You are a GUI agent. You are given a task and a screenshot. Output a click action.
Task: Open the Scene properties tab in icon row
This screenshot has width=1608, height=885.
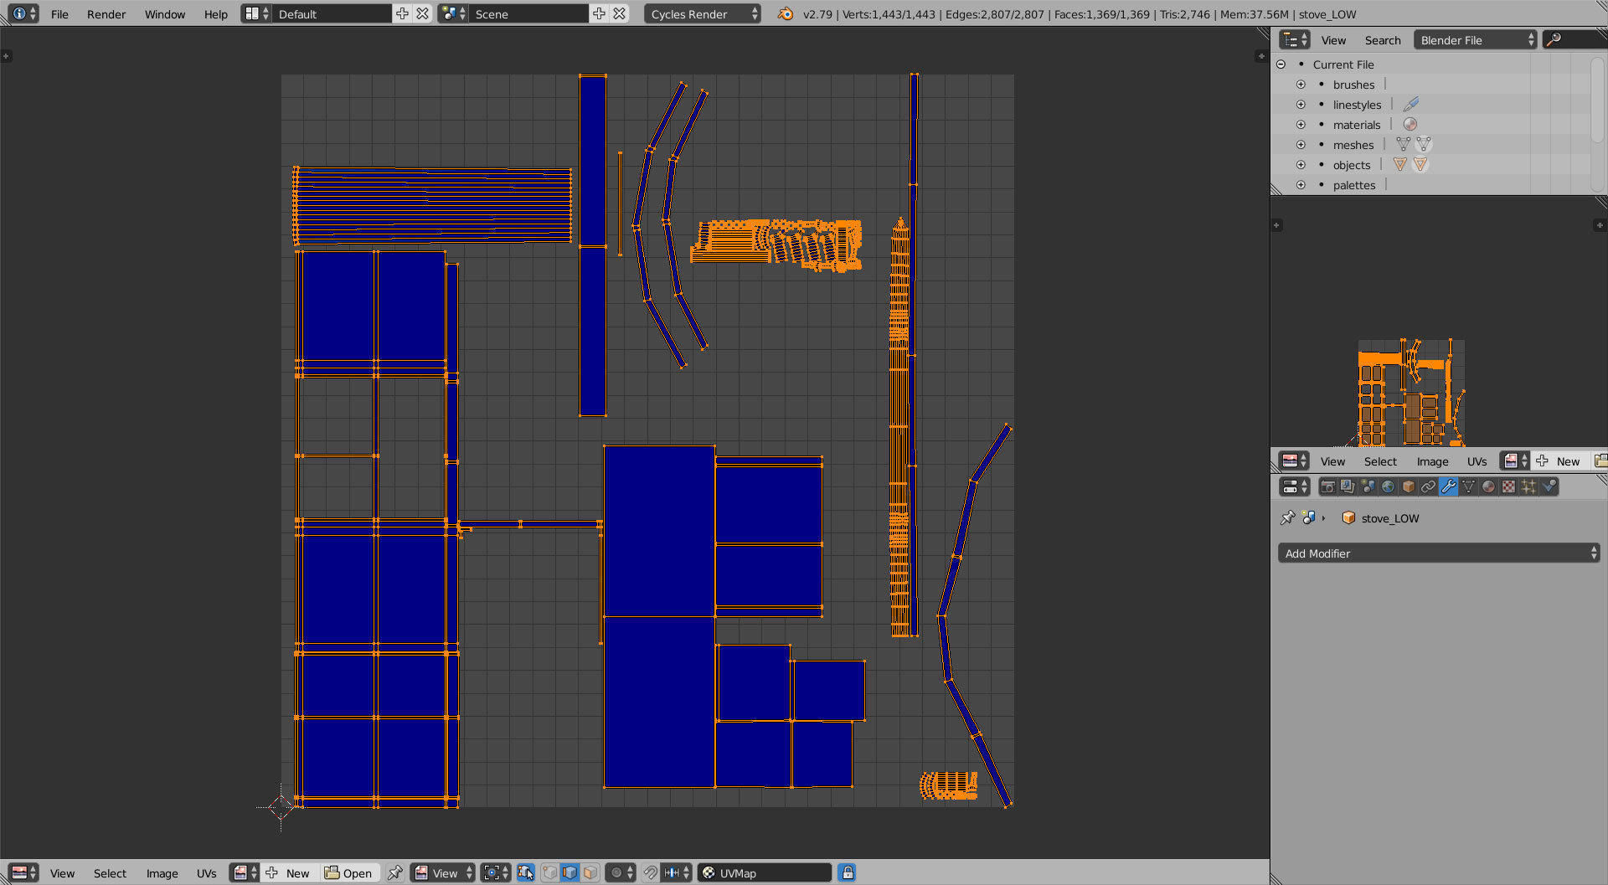pyautogui.click(x=1368, y=486)
